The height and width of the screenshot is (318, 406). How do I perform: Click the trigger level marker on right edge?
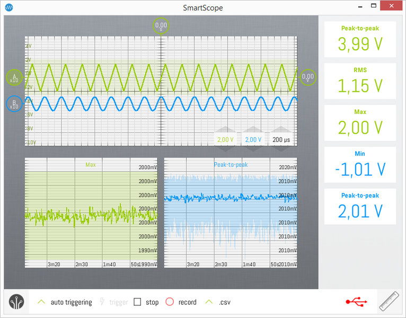tap(307, 77)
